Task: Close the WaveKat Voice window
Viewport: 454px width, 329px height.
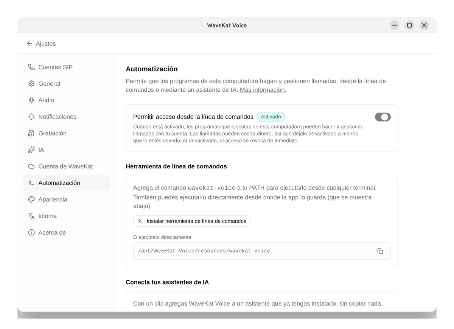Action: tap(424, 25)
